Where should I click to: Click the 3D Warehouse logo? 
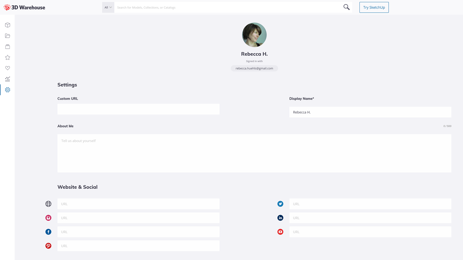[24, 7]
